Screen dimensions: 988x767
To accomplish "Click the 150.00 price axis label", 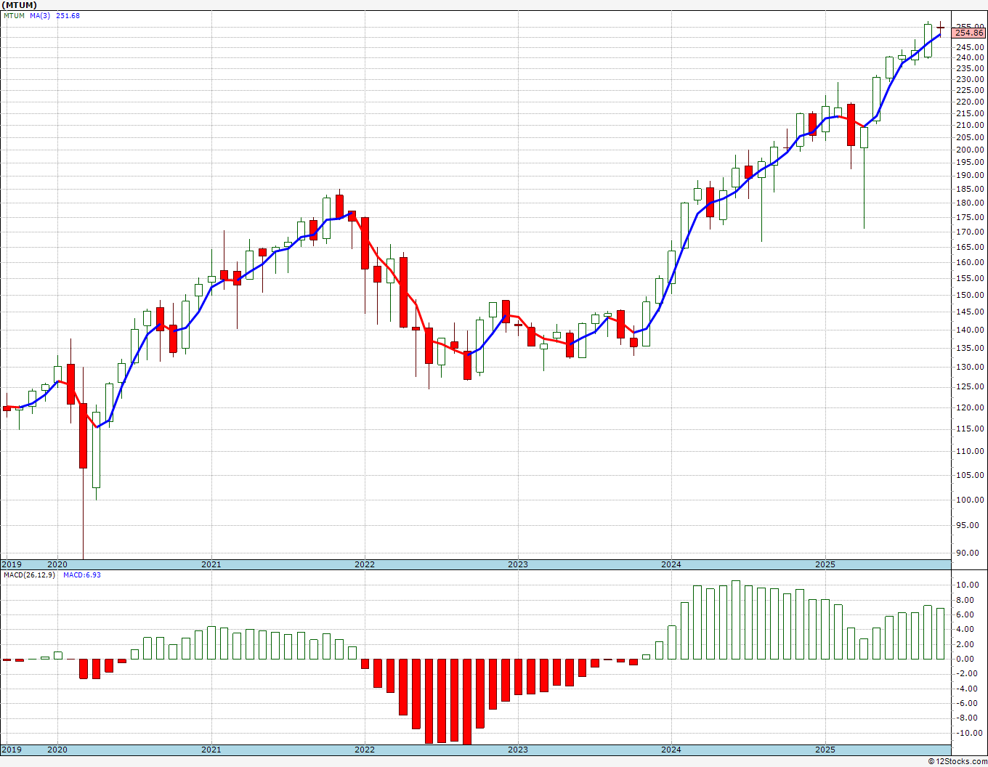I will tap(970, 295).
